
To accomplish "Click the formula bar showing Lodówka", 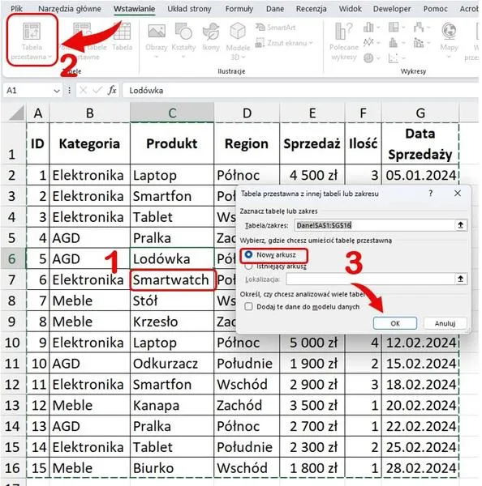I will [x=299, y=91].
